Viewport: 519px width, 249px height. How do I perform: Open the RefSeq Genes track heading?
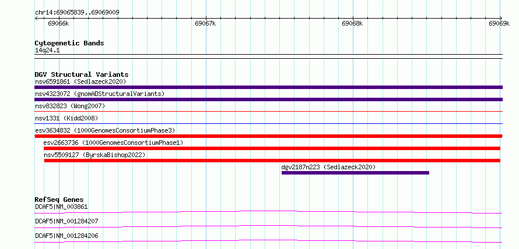coord(59,200)
